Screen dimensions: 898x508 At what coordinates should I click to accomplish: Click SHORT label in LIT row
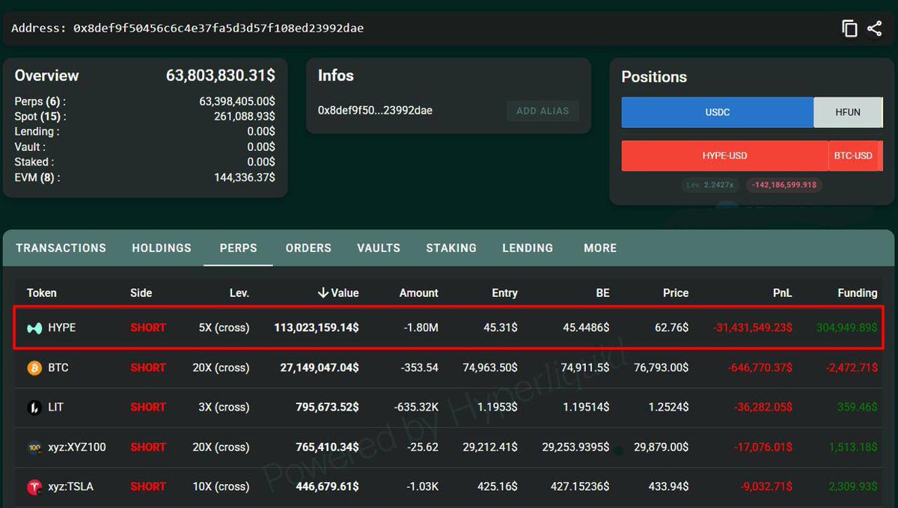click(x=148, y=407)
